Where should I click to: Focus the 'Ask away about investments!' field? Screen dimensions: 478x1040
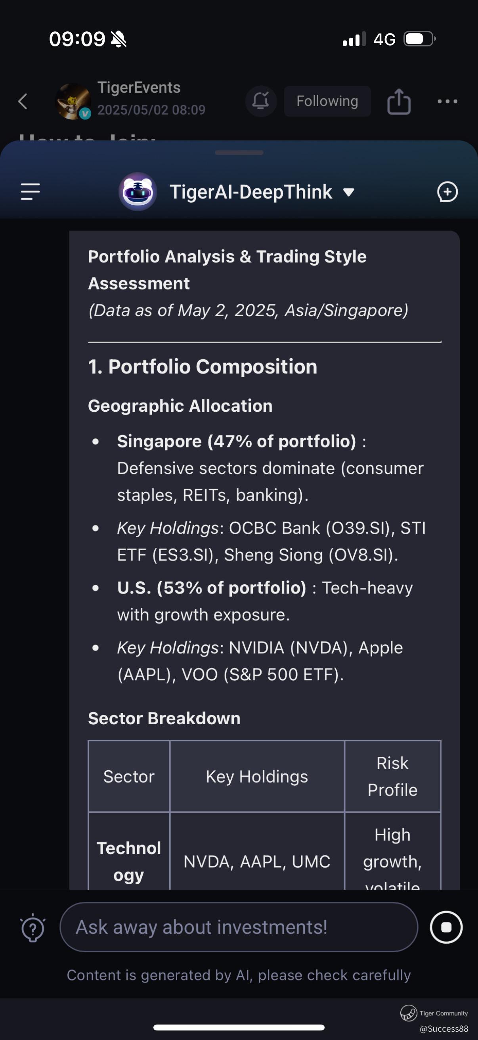pyautogui.click(x=238, y=927)
